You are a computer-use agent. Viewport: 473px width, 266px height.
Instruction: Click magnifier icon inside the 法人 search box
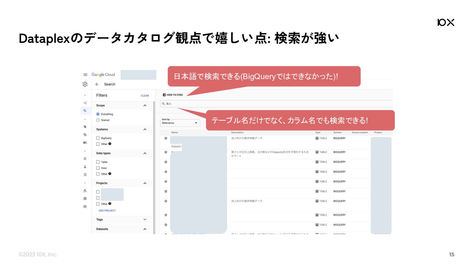pyautogui.click(x=163, y=104)
